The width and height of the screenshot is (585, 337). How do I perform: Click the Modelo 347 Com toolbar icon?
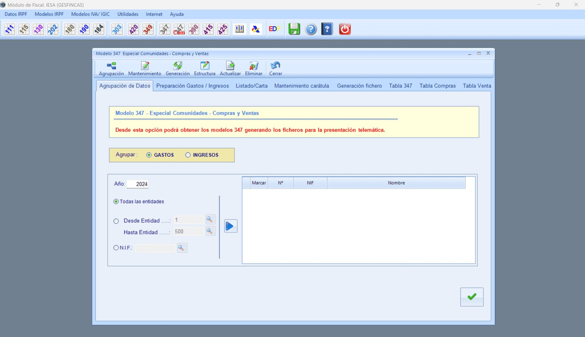click(x=179, y=29)
